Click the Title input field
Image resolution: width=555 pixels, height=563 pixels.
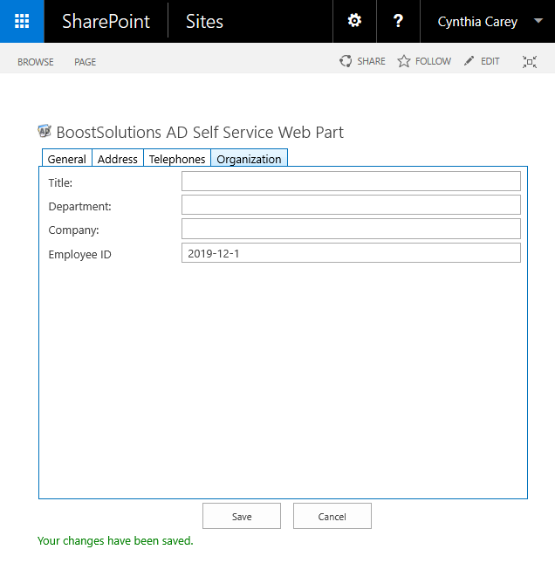click(351, 181)
